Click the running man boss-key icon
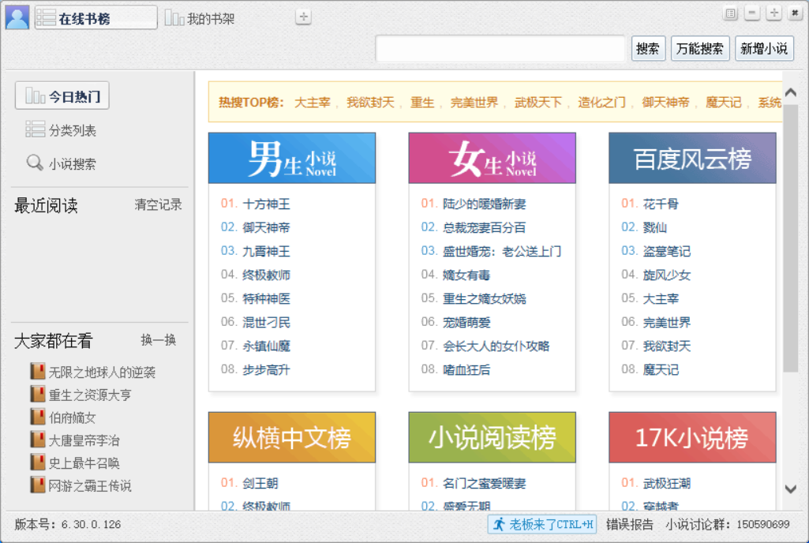Viewport: 809px width, 543px height. coord(499,524)
